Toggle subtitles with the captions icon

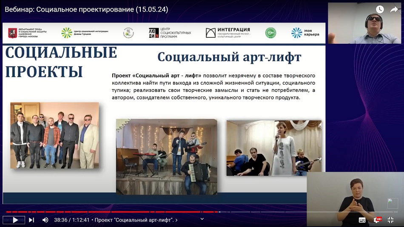[362, 220]
